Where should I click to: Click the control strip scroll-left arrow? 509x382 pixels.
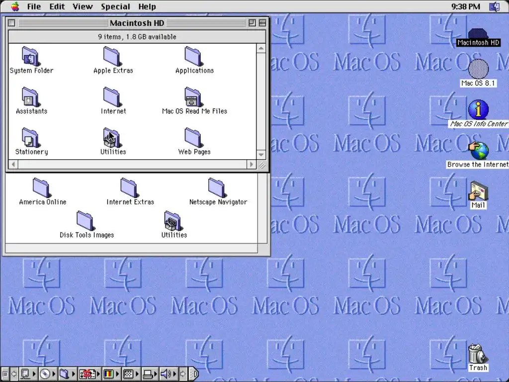point(14,374)
